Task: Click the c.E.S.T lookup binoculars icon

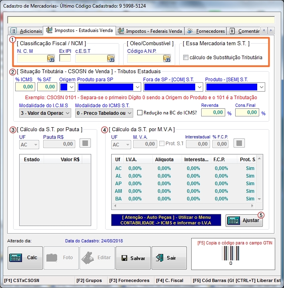Action: point(111,58)
